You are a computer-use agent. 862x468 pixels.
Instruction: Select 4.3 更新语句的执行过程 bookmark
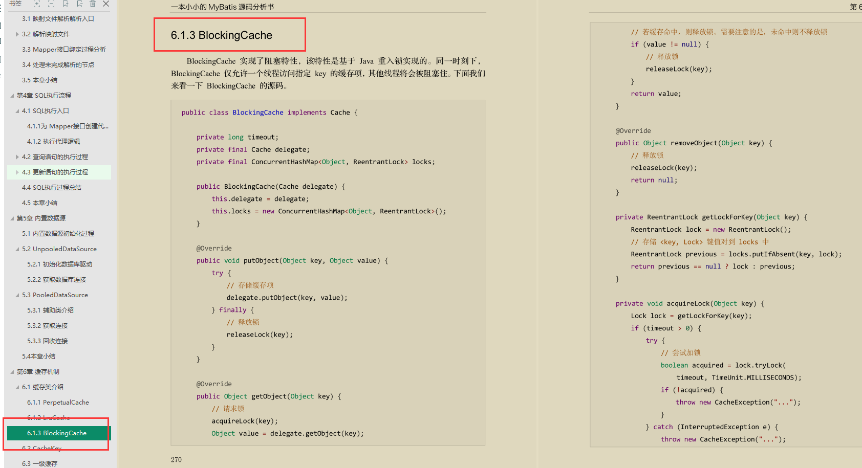(x=55, y=172)
